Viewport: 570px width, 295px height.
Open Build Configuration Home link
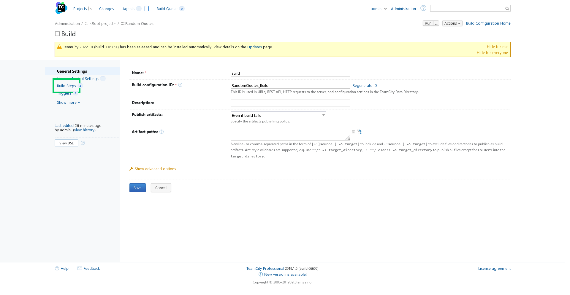coord(488,23)
